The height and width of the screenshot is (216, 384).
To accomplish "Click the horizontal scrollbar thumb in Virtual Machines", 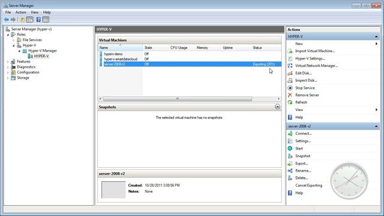I will click(178, 98).
